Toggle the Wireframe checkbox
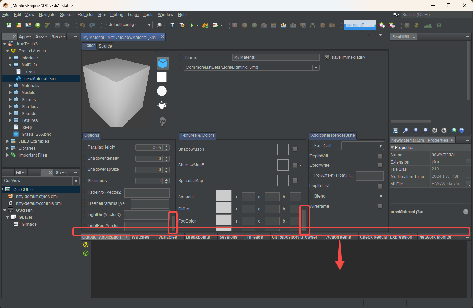Image resolution: width=473 pixels, height=308 pixels. [380, 206]
